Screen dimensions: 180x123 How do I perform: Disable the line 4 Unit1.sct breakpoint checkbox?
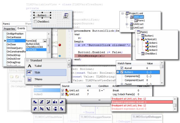[63, 91]
